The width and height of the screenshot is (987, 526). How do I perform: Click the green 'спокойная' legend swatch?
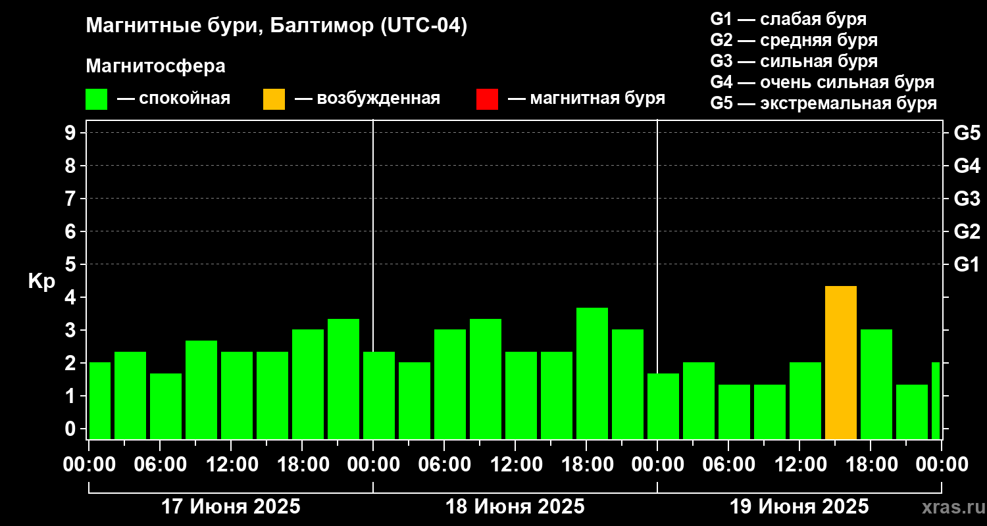pyautogui.click(x=96, y=99)
